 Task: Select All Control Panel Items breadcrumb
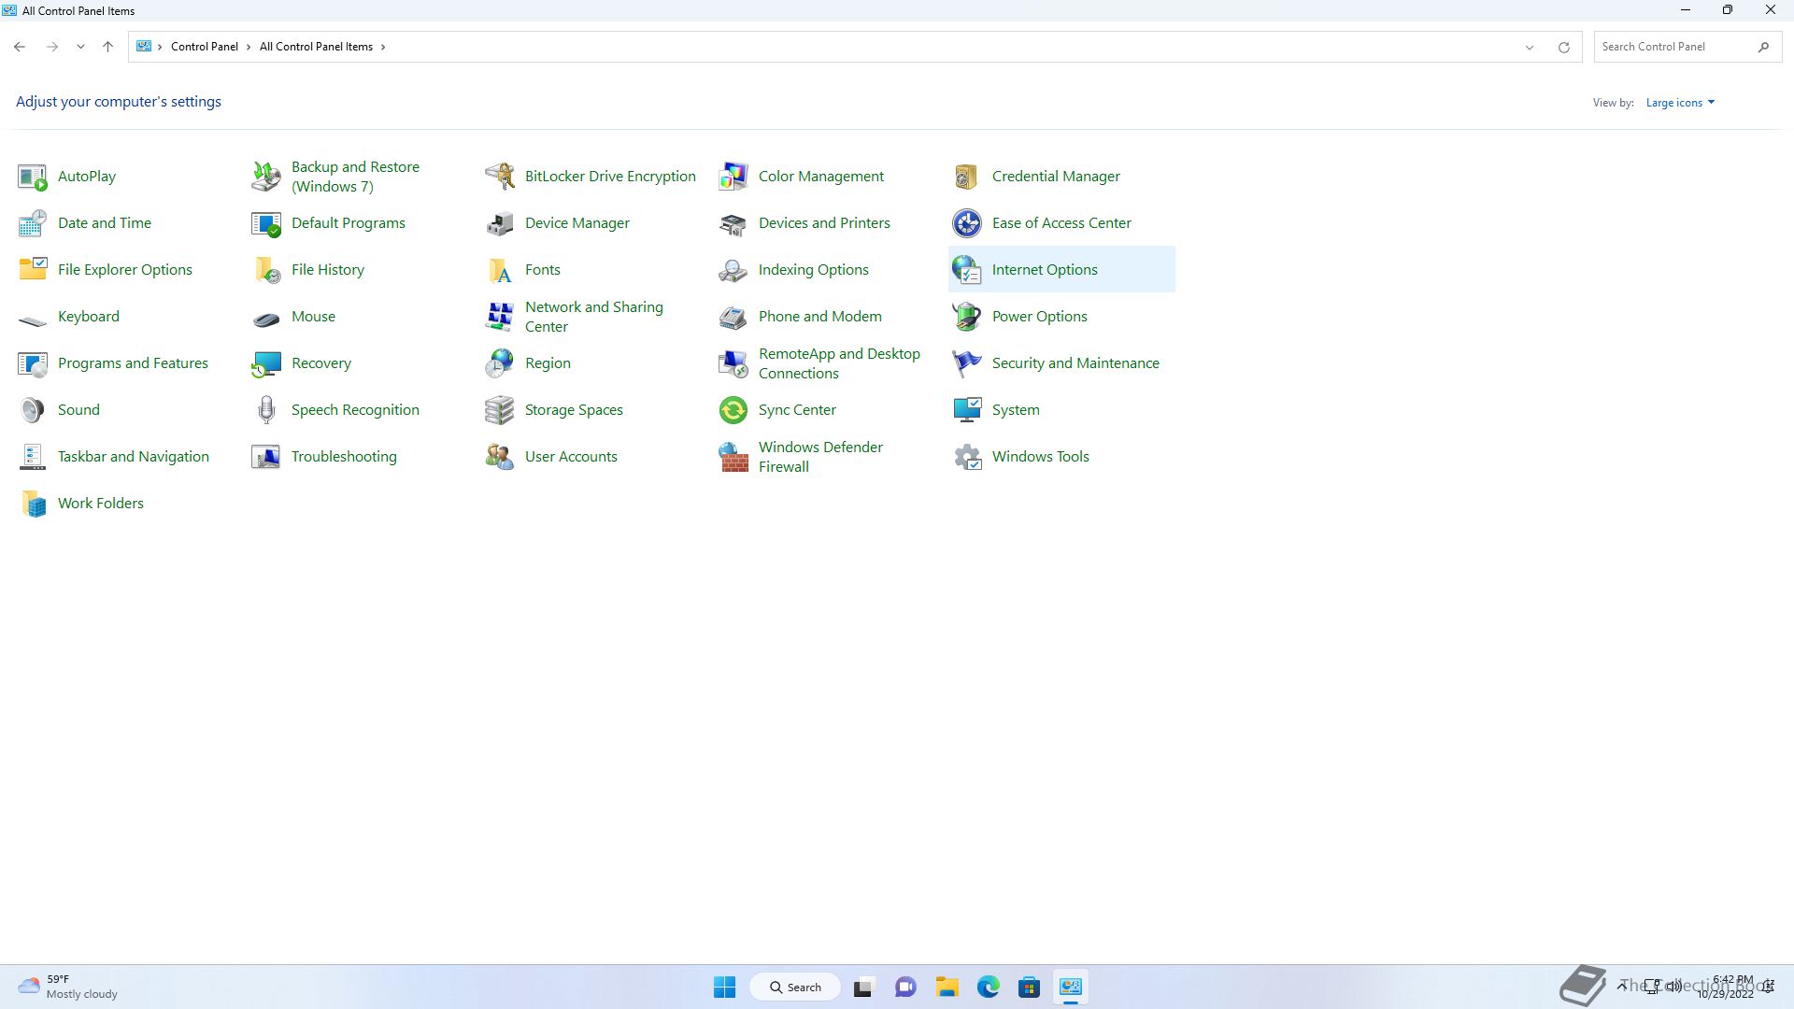tap(316, 47)
